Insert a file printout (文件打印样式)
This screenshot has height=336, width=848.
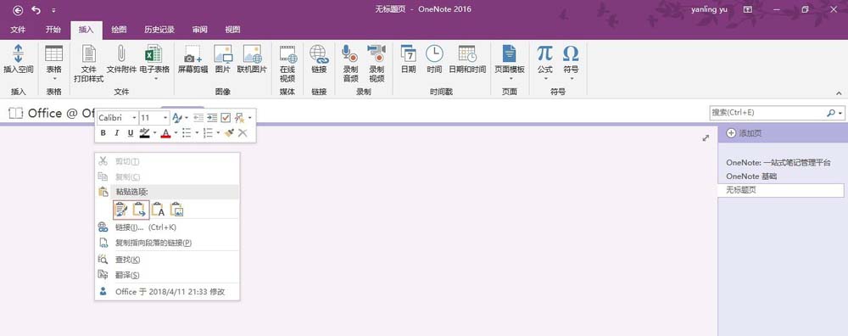click(x=89, y=64)
